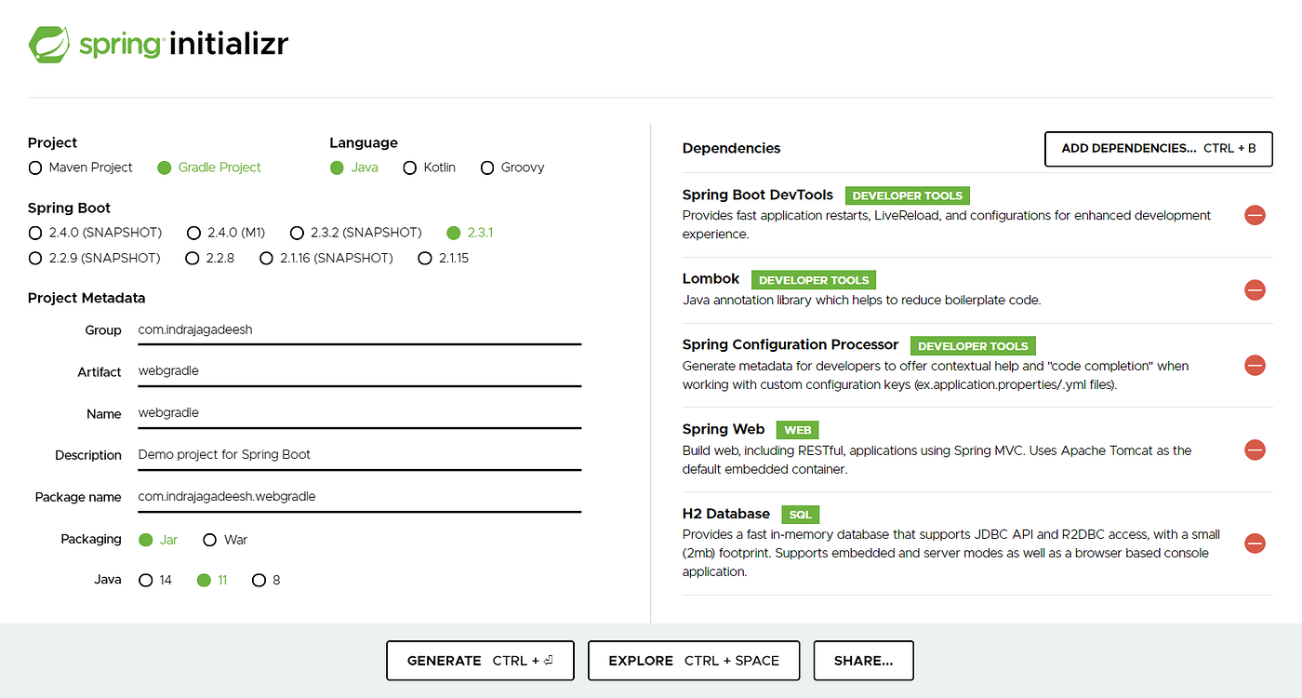Click the EXPLORE button

[694, 660]
